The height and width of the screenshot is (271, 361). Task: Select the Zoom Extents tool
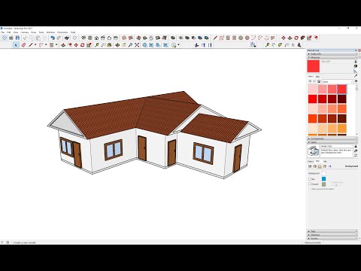click(137, 45)
